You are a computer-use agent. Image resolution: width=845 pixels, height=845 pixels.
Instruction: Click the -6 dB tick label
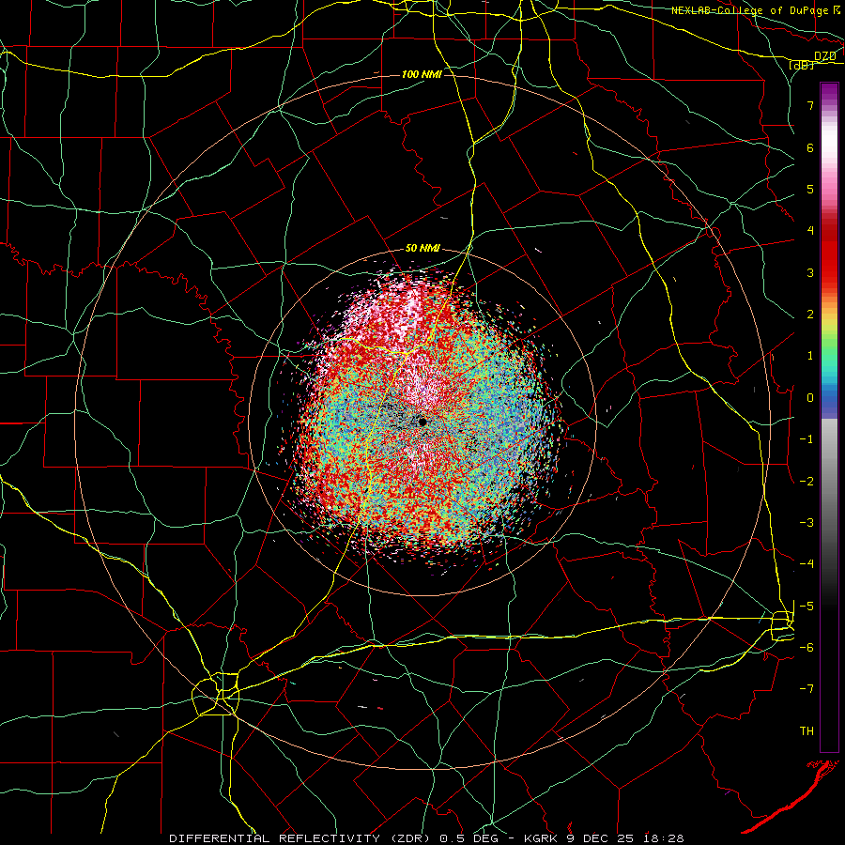[x=807, y=648]
